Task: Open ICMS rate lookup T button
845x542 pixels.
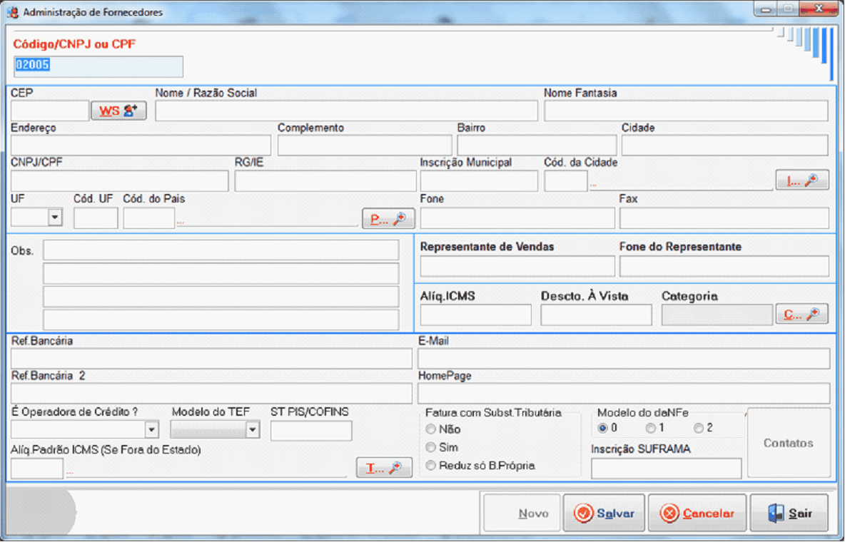Action: [384, 468]
